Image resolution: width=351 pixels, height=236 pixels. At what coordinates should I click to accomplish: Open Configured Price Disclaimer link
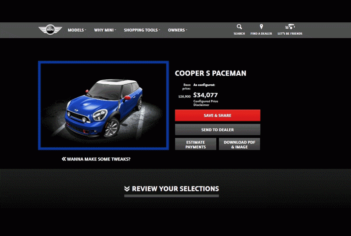tap(206, 103)
